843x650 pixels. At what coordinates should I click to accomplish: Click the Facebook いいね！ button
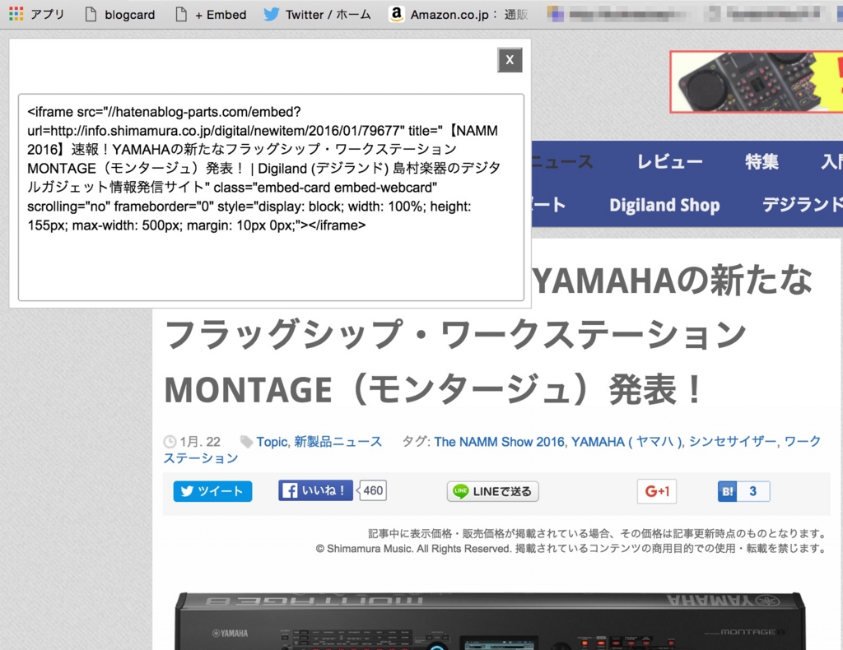(x=315, y=490)
